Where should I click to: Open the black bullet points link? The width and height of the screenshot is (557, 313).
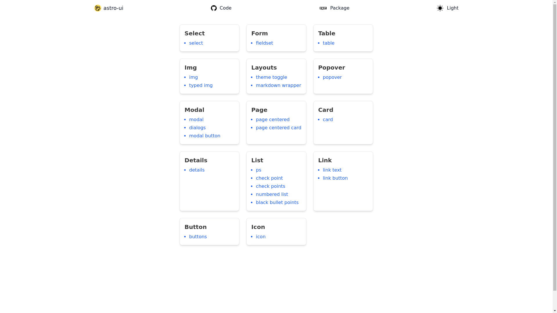tap(277, 203)
